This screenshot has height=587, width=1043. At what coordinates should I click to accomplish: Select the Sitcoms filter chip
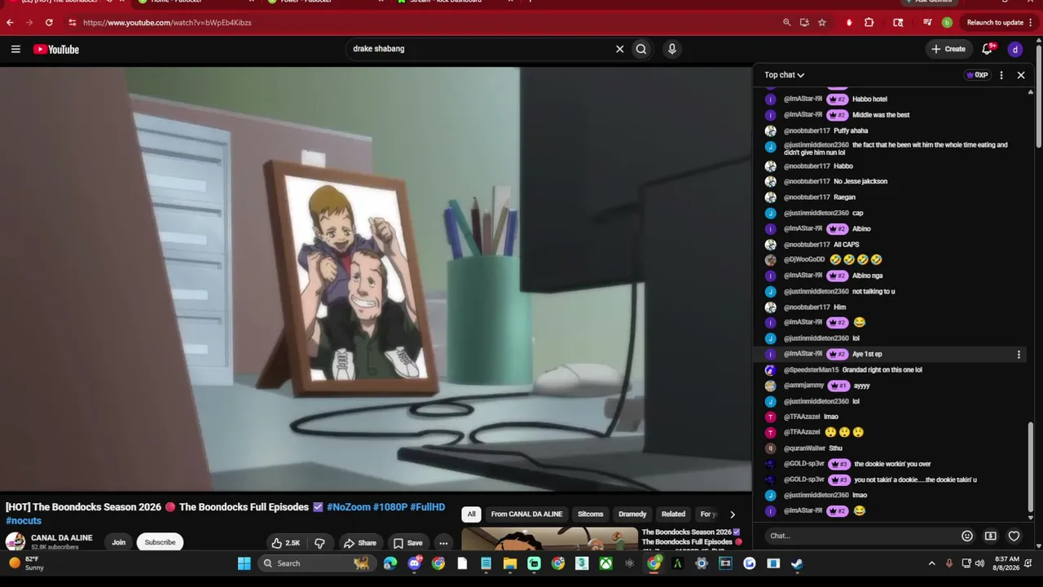click(591, 514)
